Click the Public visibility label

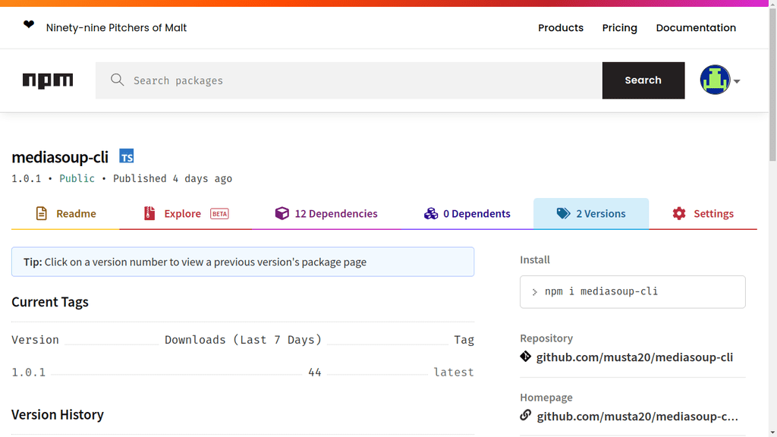77,178
